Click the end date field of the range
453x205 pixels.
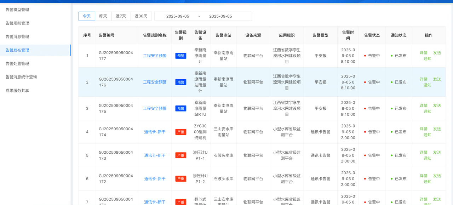pos(220,16)
